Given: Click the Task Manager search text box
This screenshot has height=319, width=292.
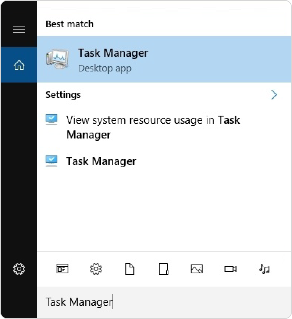Looking at the screenshot, I should pos(164,302).
